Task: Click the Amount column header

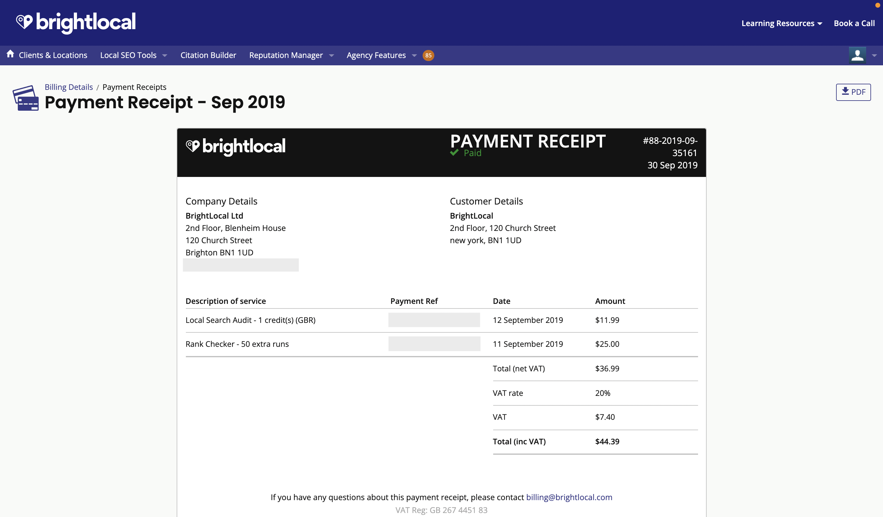Action: coord(610,301)
